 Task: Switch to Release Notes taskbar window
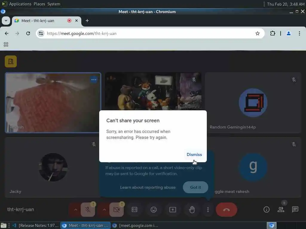click(x=36, y=225)
